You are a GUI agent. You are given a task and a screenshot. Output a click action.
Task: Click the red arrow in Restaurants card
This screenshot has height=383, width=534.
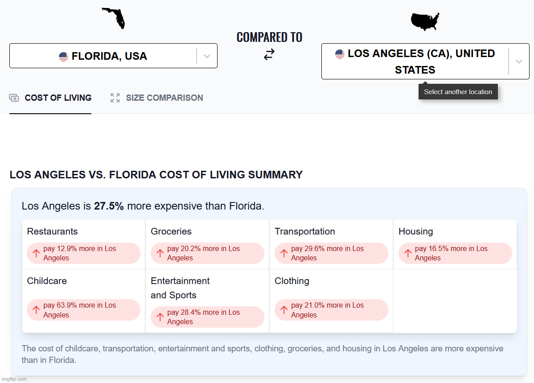37,253
